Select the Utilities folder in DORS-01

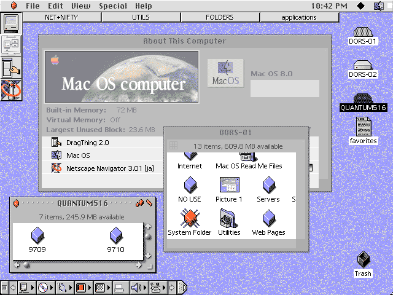[x=229, y=222]
